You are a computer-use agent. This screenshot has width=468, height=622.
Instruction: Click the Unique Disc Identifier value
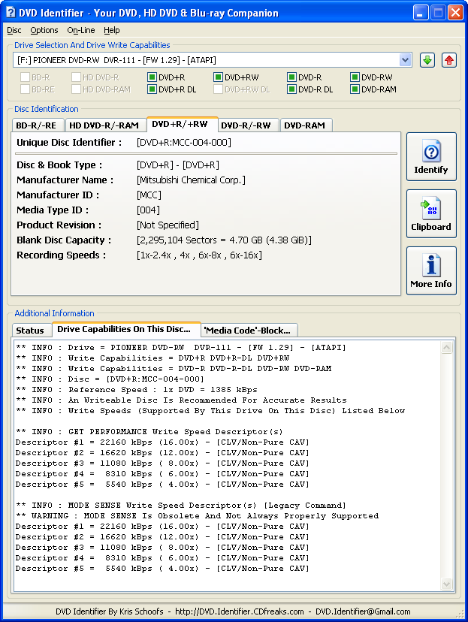(x=183, y=143)
